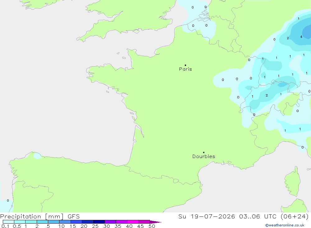Select the 20 mm dark blue legend swatch
This screenshot has width=311, height=228.
click(88, 222)
